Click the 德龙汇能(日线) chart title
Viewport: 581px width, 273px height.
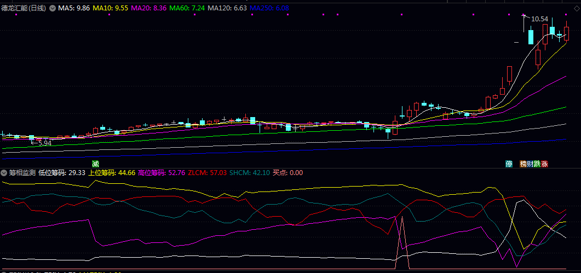coord(24,9)
